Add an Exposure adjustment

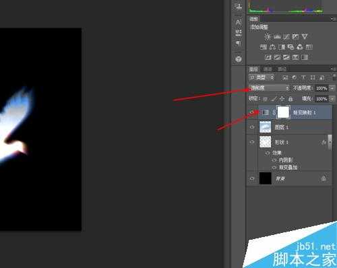tap(295, 36)
